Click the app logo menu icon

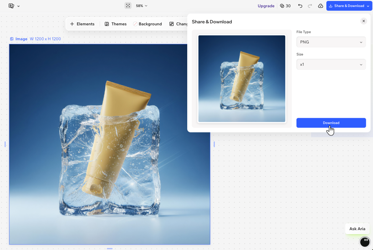(11, 6)
